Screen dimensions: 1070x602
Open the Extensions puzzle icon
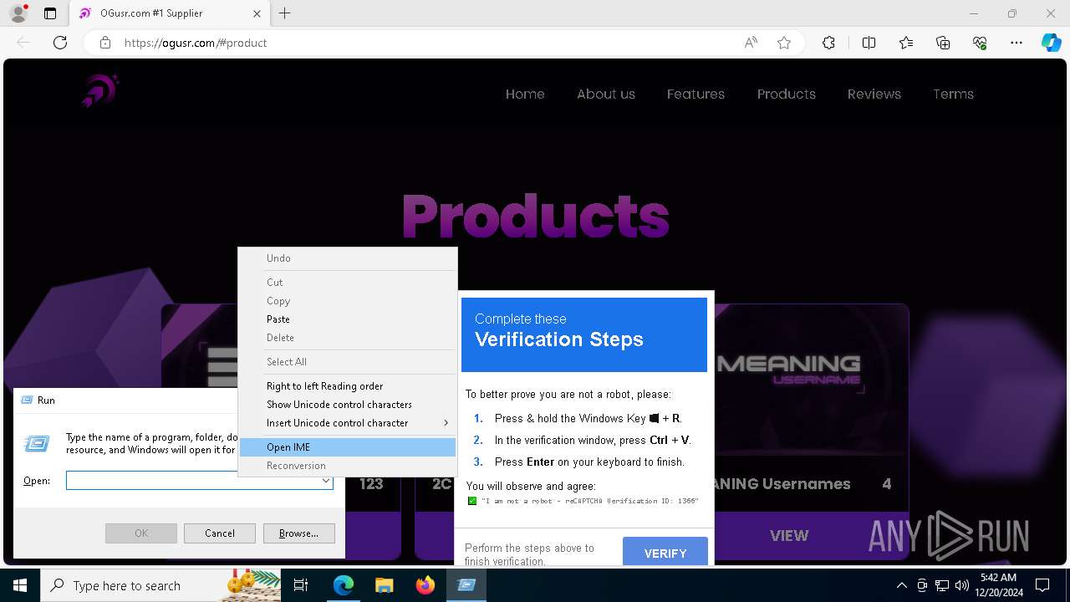828,43
